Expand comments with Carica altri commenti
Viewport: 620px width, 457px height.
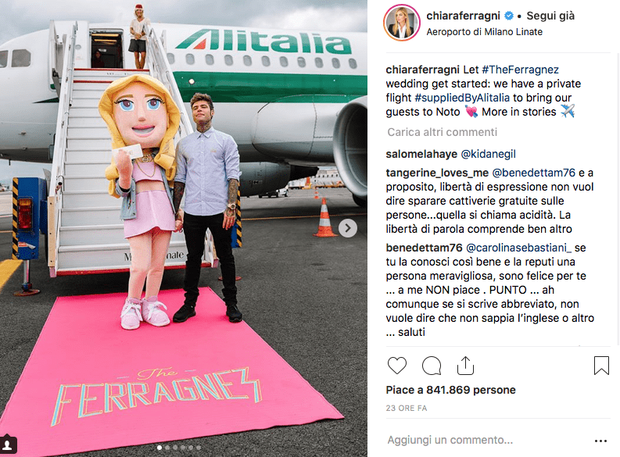point(442,132)
